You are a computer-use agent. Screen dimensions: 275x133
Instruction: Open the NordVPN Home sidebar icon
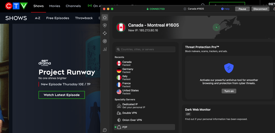coord(105,17)
